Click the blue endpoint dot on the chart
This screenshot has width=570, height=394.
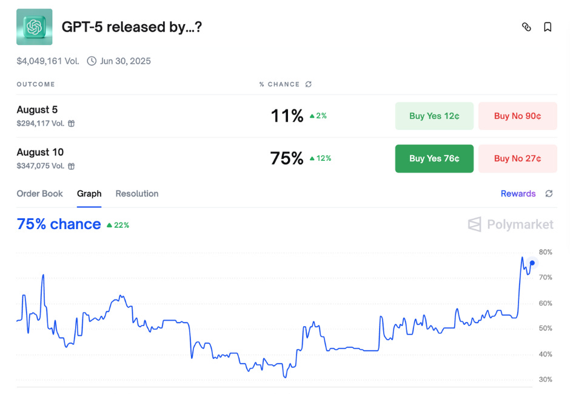[532, 263]
